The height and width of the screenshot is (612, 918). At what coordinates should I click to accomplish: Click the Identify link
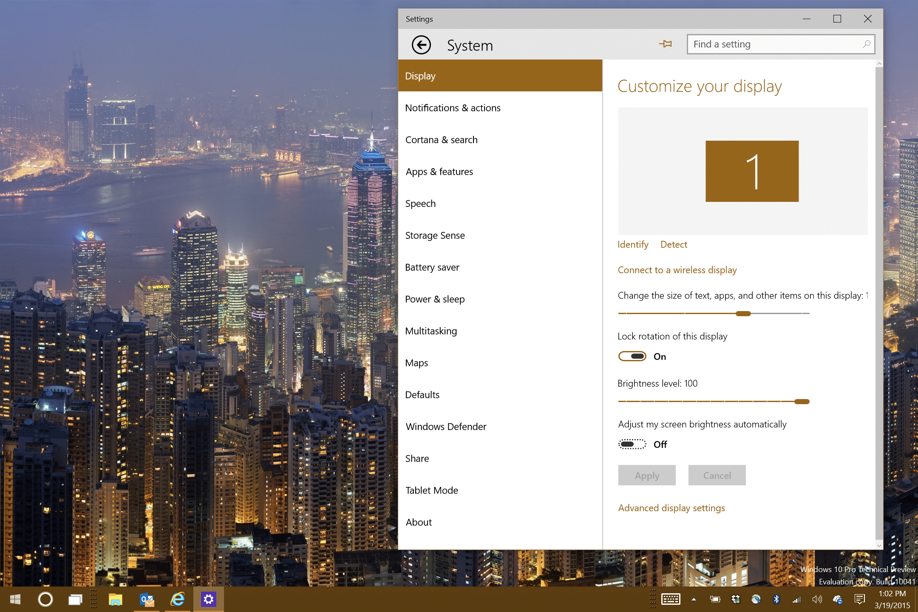click(633, 244)
